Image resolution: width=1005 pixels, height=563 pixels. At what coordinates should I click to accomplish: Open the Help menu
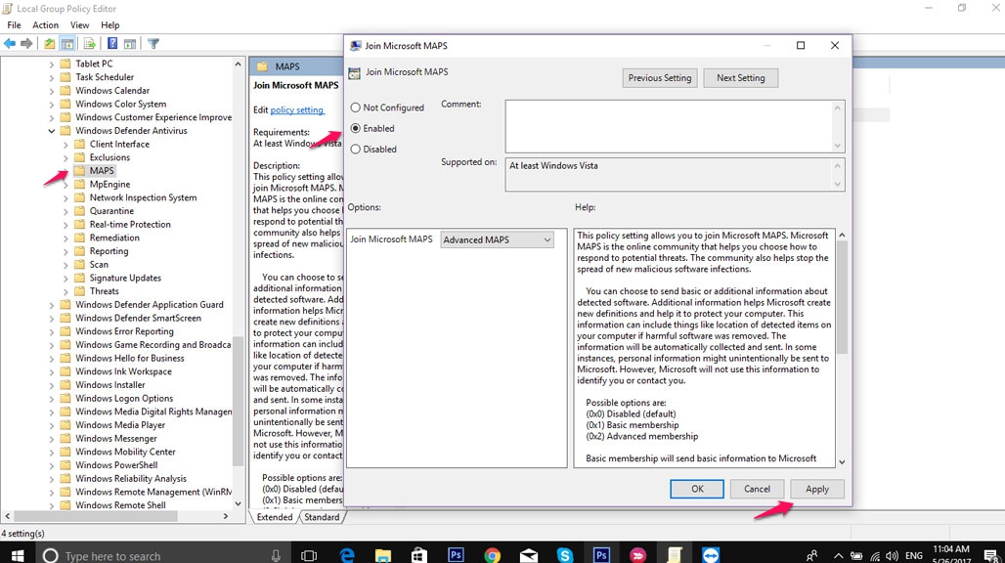109,25
